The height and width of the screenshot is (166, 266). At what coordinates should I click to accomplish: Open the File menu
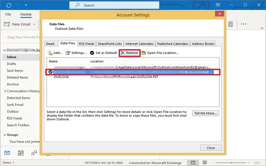(x=8, y=14)
